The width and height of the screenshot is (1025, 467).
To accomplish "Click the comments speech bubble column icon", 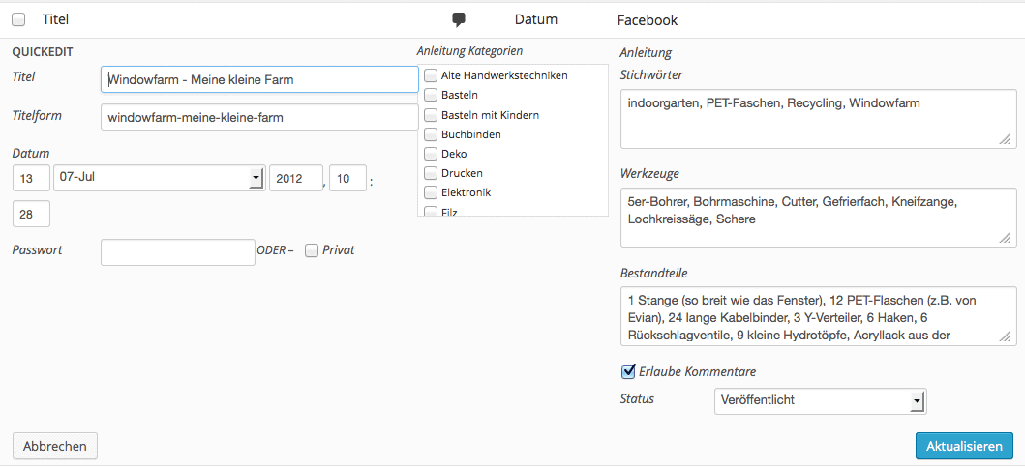I will click(459, 19).
